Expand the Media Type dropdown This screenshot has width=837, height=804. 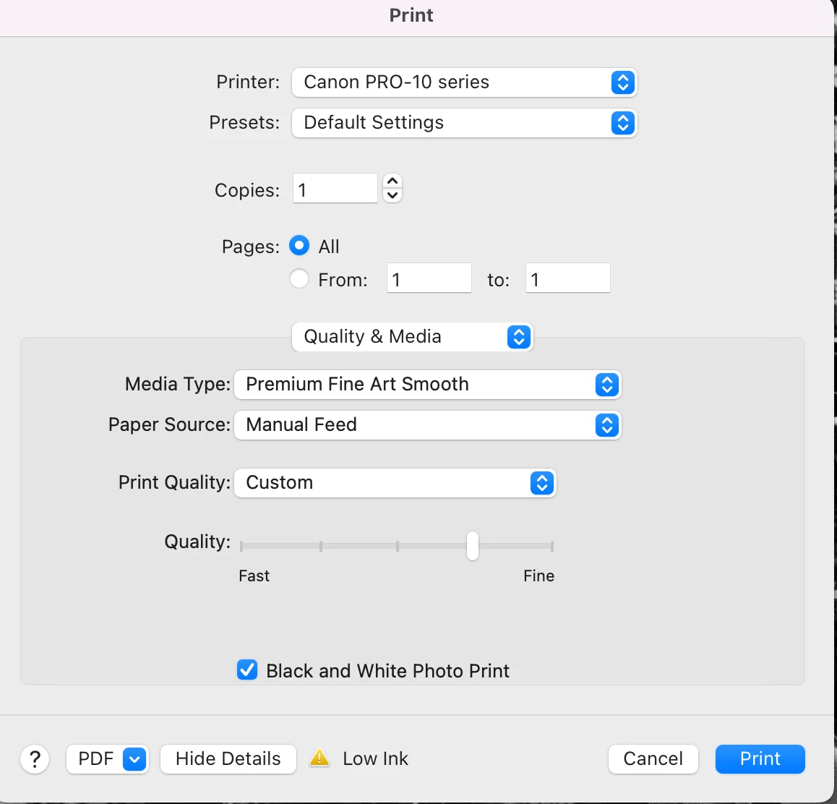tap(428, 385)
